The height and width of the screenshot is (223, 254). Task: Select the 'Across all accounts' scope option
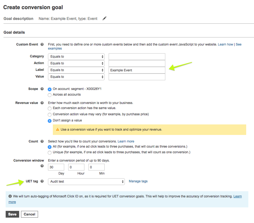[x=49, y=95]
